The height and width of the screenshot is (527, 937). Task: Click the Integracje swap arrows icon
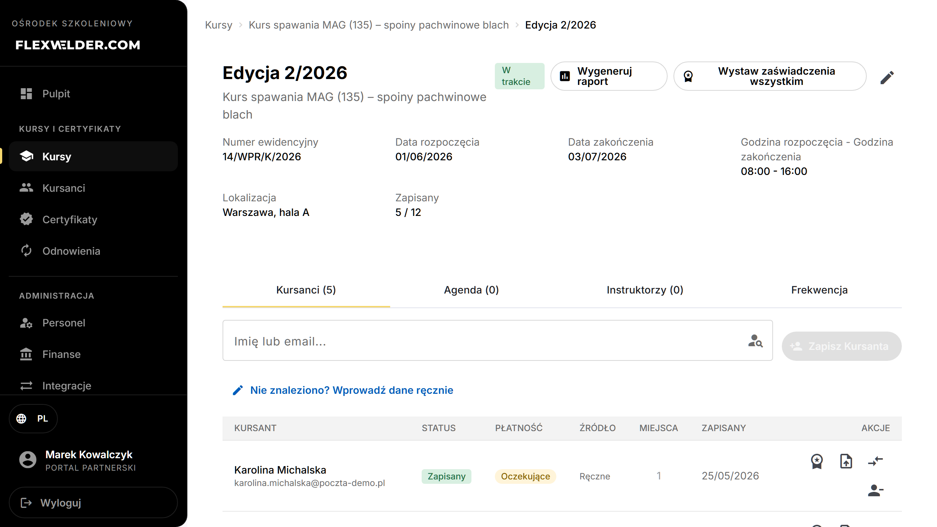tap(26, 386)
